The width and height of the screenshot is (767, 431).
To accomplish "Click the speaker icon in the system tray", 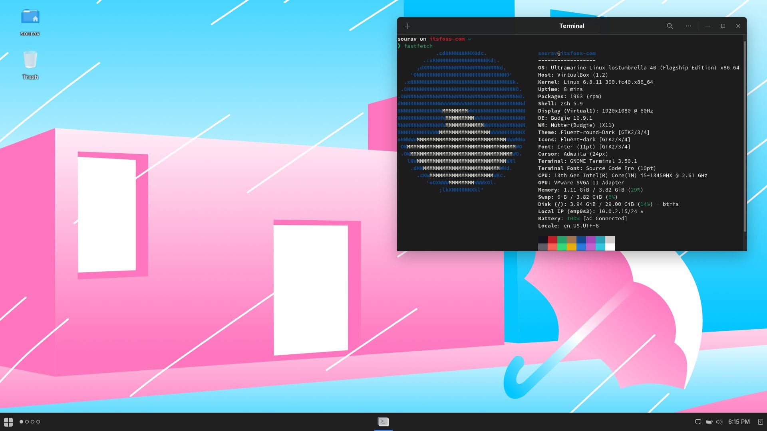I will (x=719, y=421).
